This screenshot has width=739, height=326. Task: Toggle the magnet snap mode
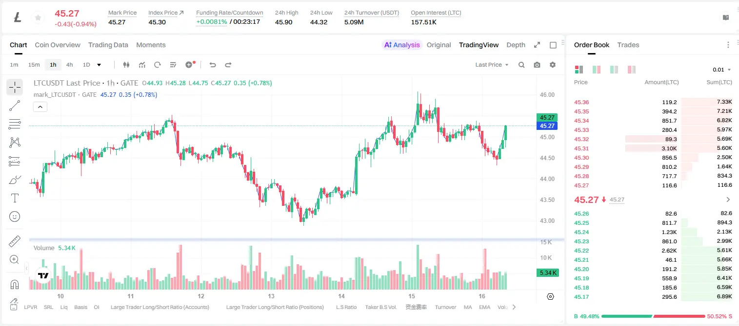click(15, 284)
